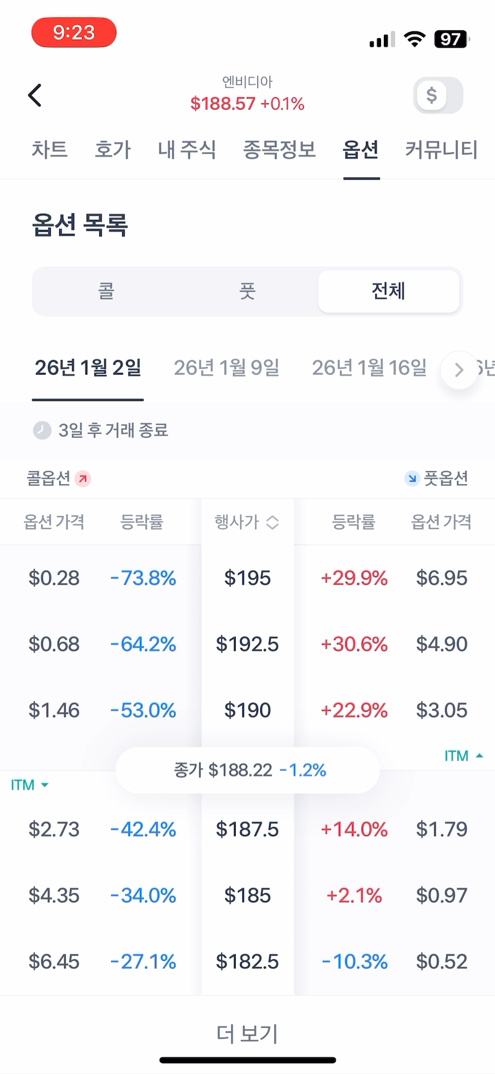Screen dimensions: 495x1074
Task: Tap the red call option arrow icon
Action: click(x=83, y=479)
